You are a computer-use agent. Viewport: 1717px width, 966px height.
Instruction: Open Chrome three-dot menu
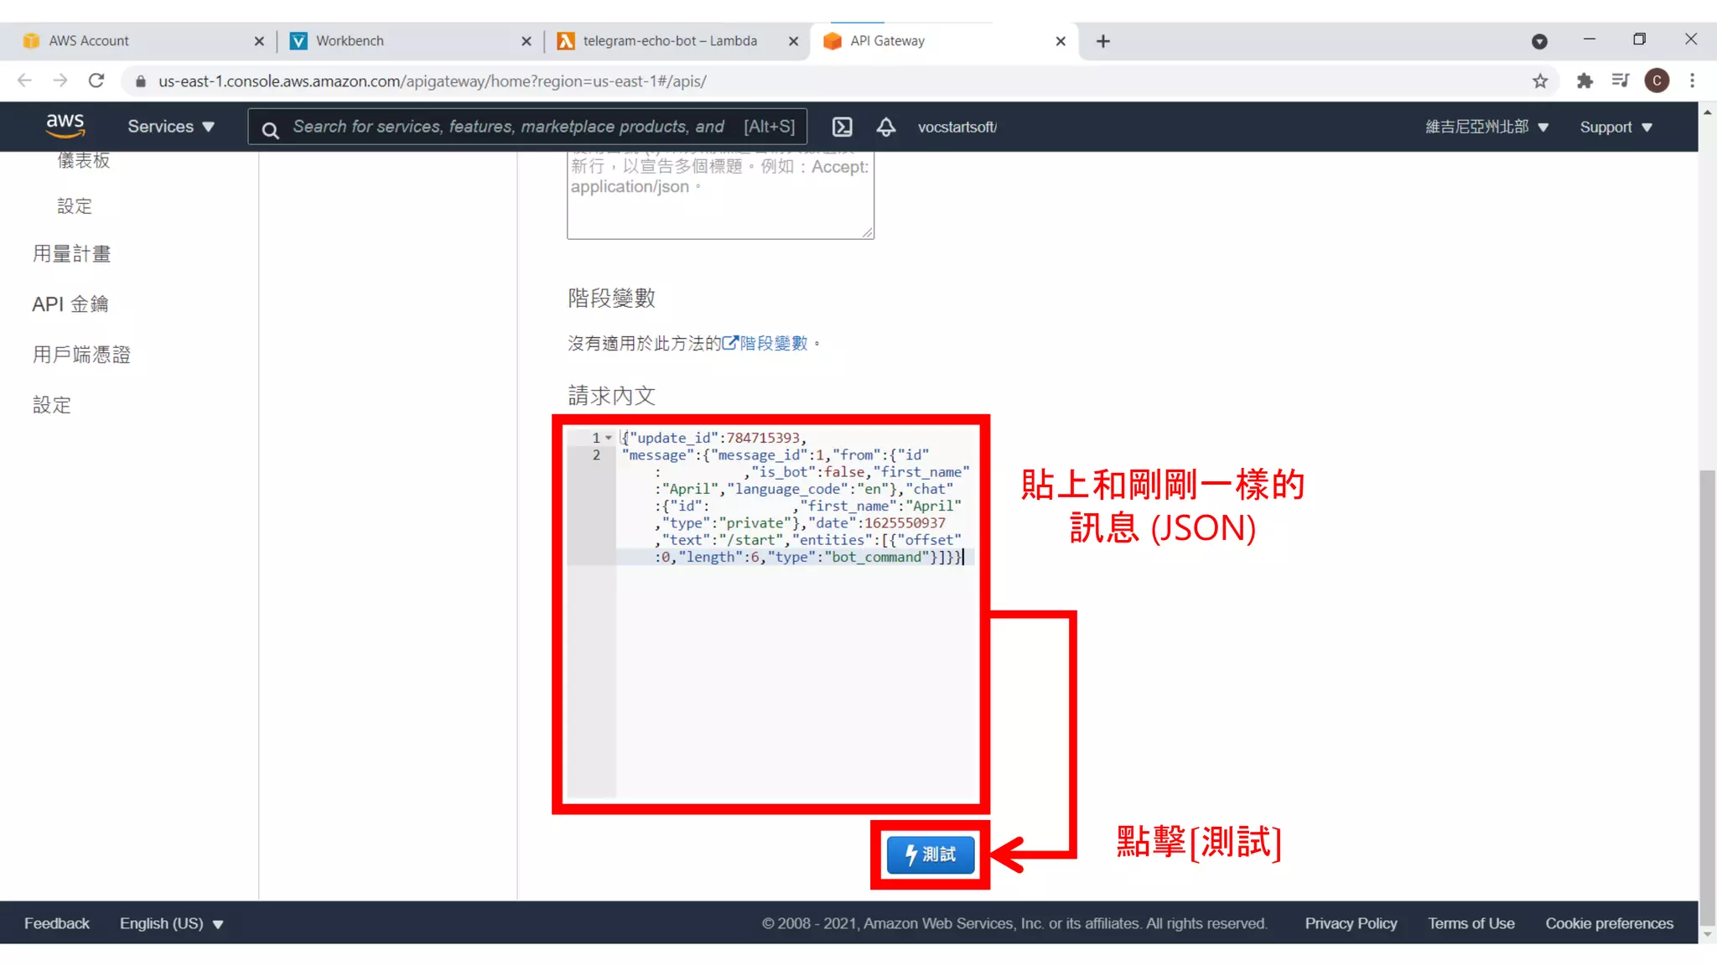1692,80
